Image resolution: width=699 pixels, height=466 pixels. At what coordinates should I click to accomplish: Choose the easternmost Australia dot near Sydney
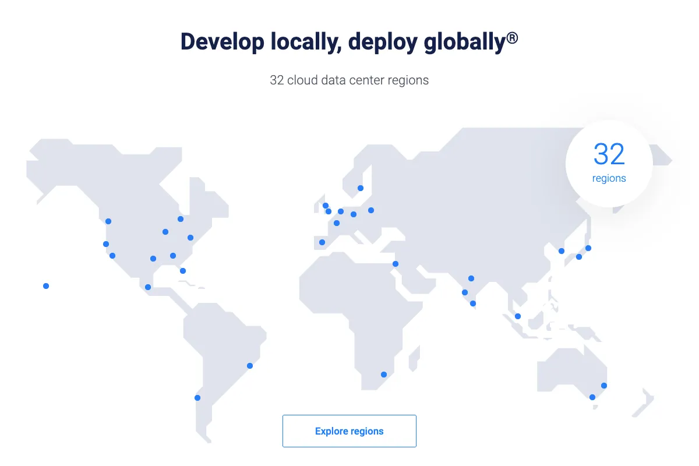tap(604, 386)
